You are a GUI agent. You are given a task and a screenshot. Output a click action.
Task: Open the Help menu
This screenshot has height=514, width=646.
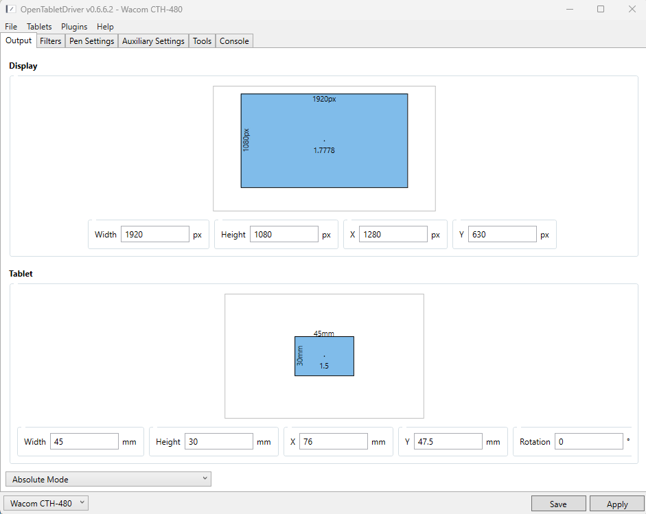pos(105,27)
